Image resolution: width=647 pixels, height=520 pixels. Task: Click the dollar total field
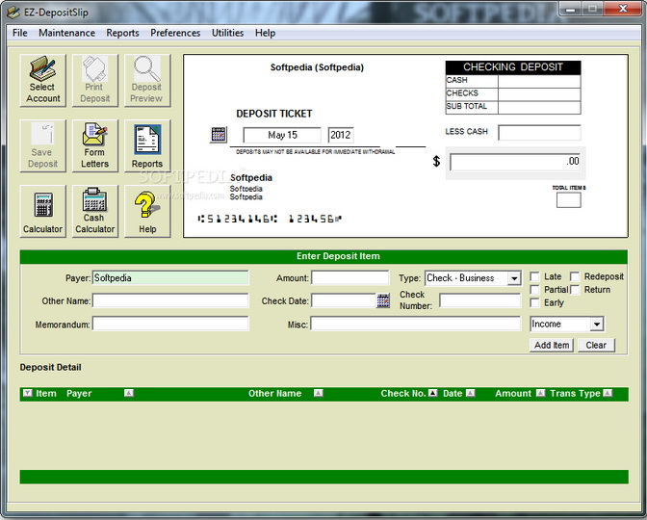[x=515, y=162]
